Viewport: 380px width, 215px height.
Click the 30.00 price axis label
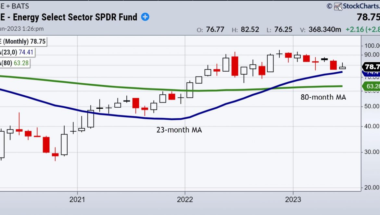(372, 152)
